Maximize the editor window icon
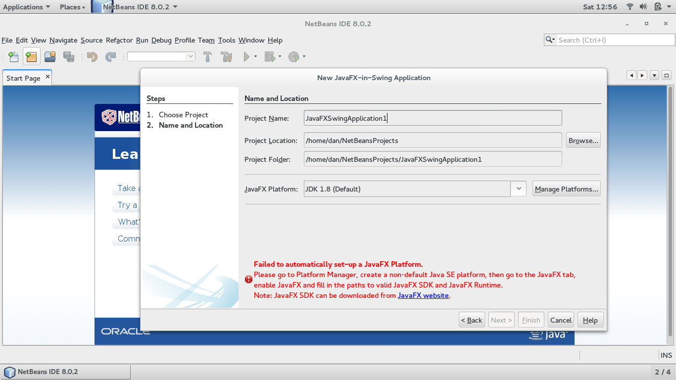The image size is (676, 380). pos(667,75)
